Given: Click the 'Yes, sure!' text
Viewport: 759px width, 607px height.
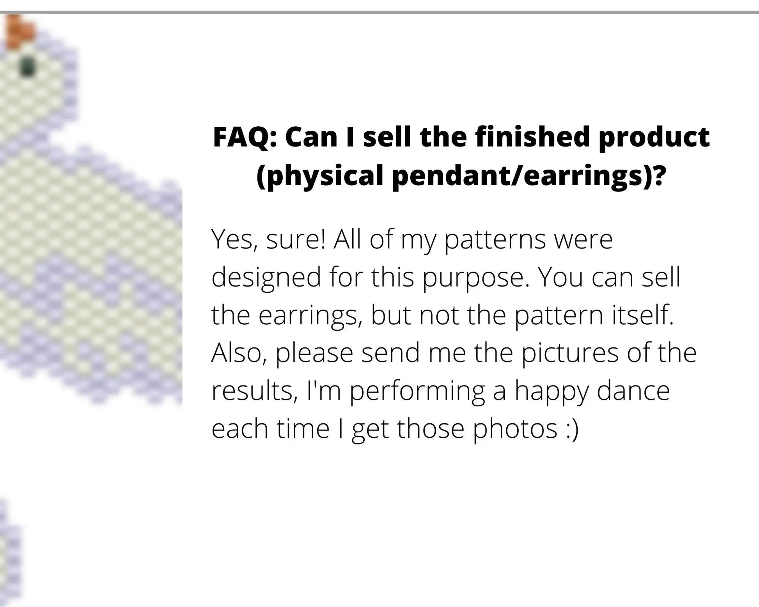Looking at the screenshot, I should pos(268,239).
